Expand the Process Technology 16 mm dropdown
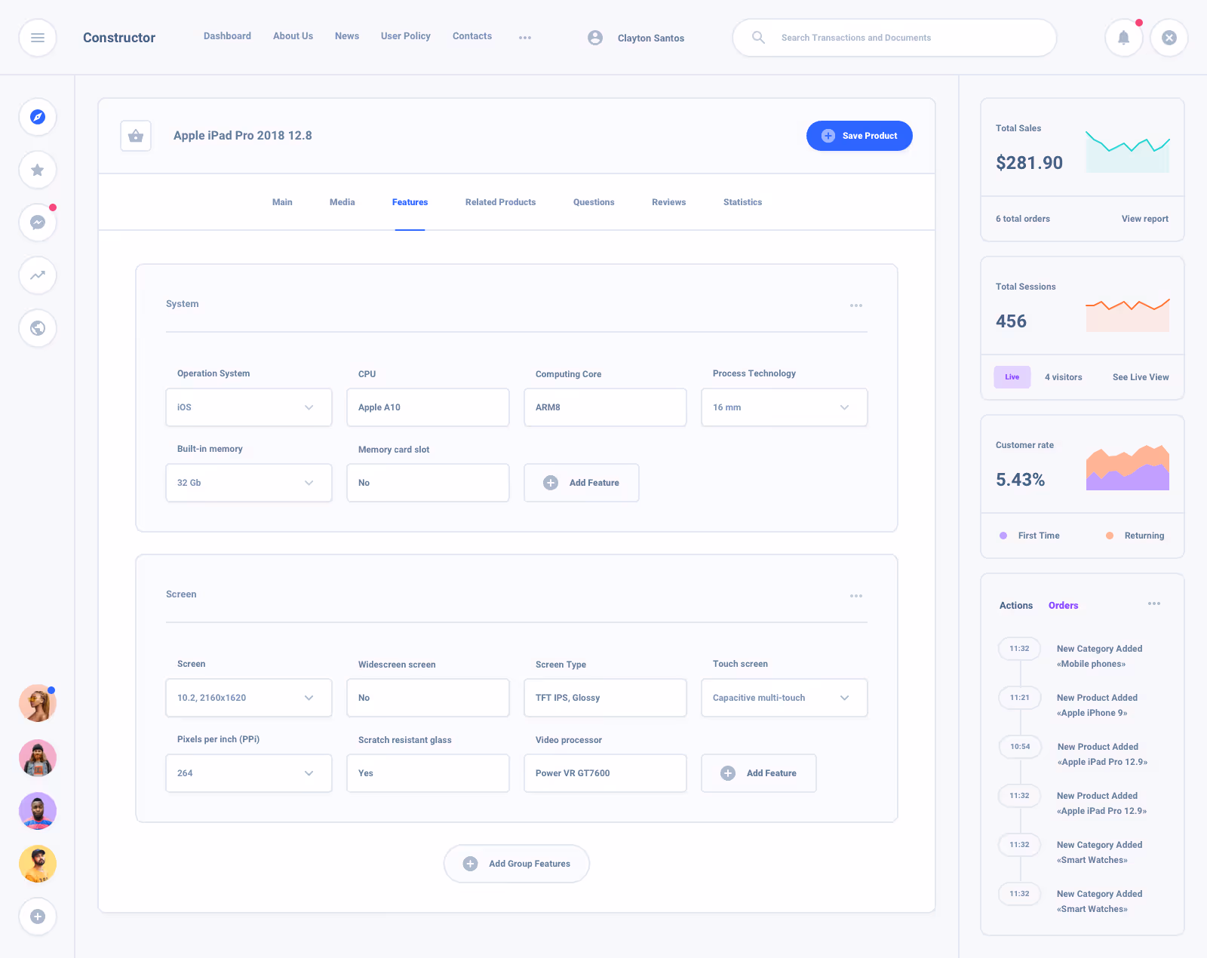This screenshot has width=1207, height=958. point(785,407)
